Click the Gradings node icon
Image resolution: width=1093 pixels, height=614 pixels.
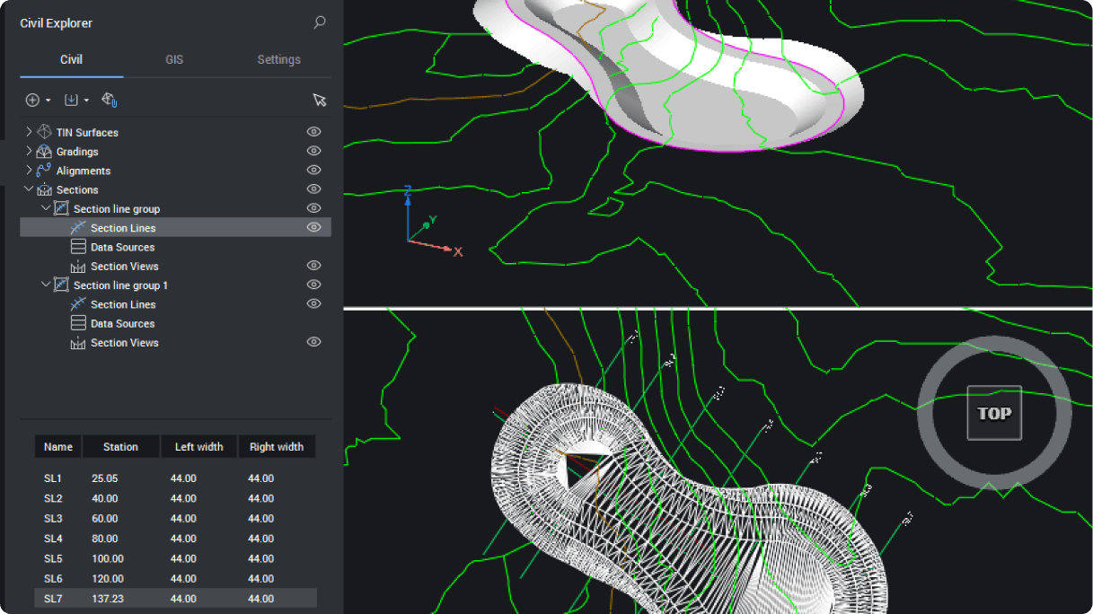[x=44, y=152]
